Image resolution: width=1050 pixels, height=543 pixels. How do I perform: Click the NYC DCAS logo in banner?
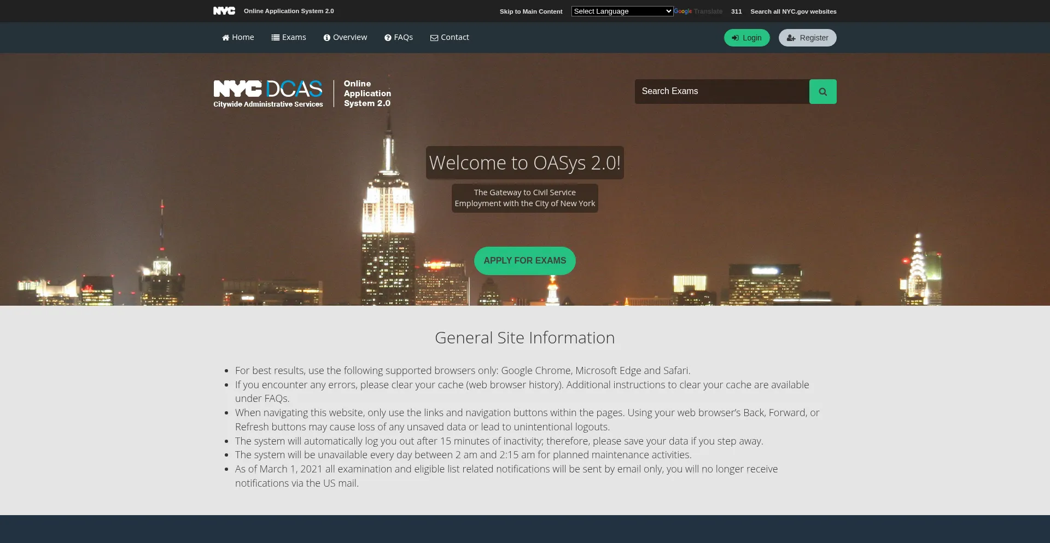coord(268,94)
